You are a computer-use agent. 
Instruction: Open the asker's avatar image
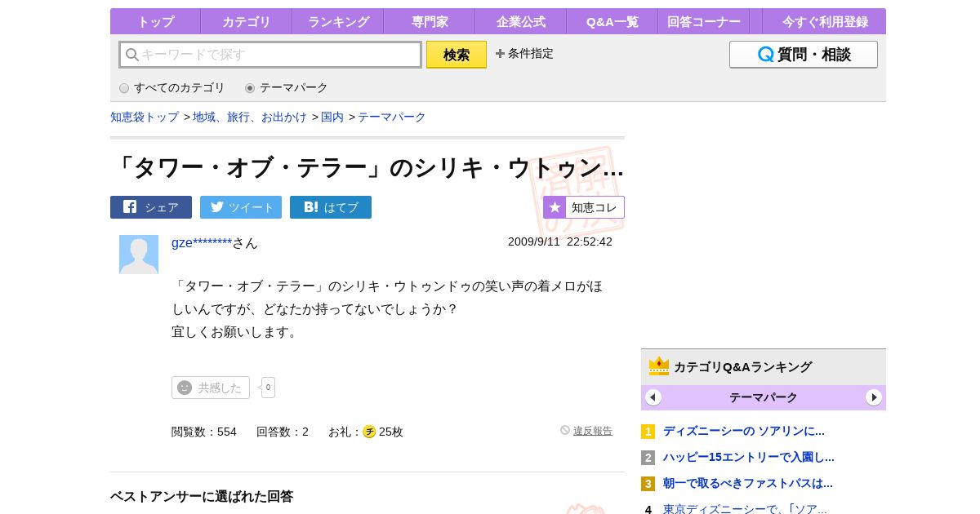tap(139, 255)
